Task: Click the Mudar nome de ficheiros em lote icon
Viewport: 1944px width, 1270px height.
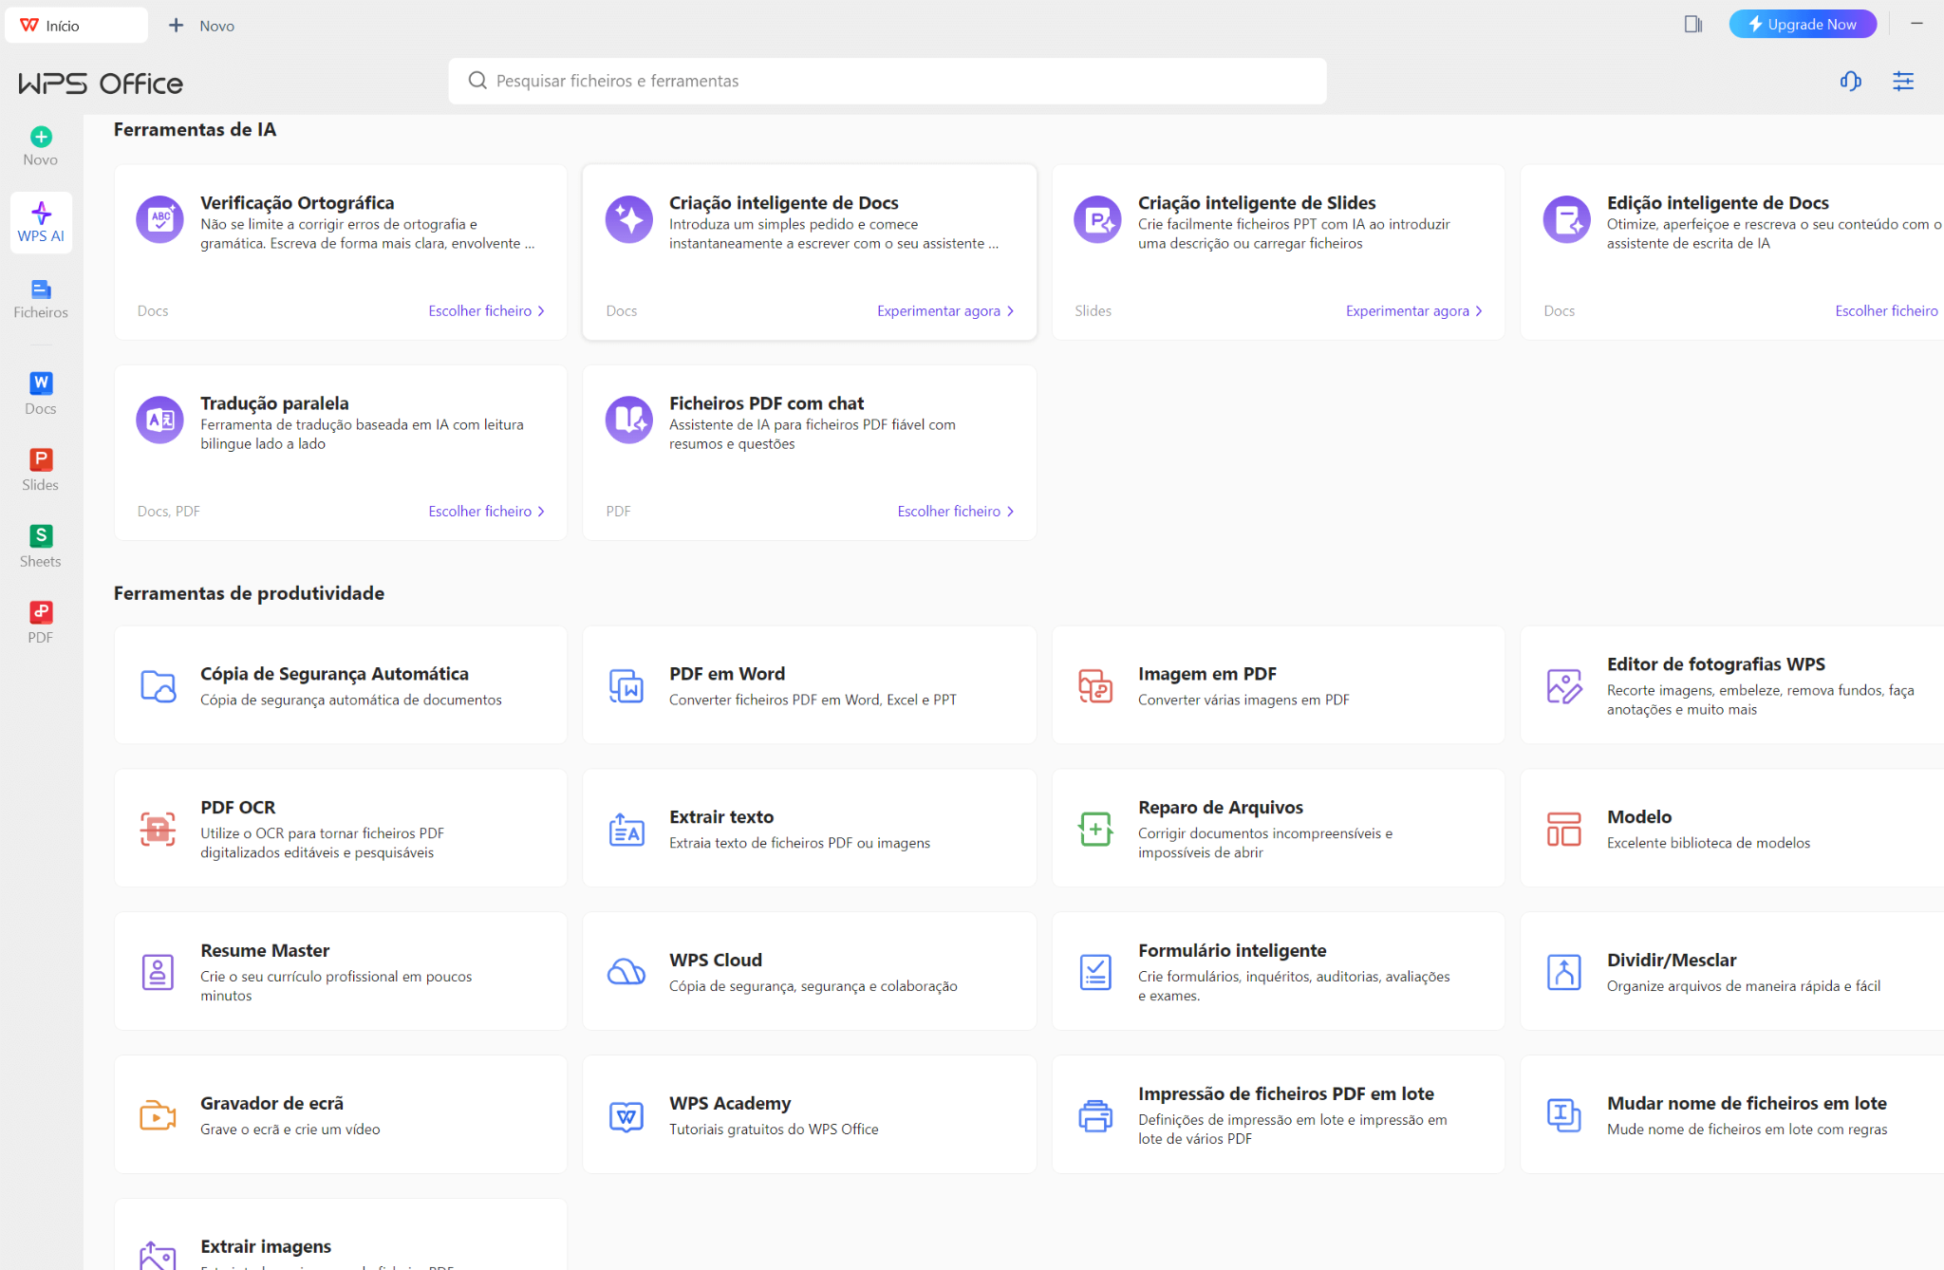Action: click(x=1564, y=1115)
